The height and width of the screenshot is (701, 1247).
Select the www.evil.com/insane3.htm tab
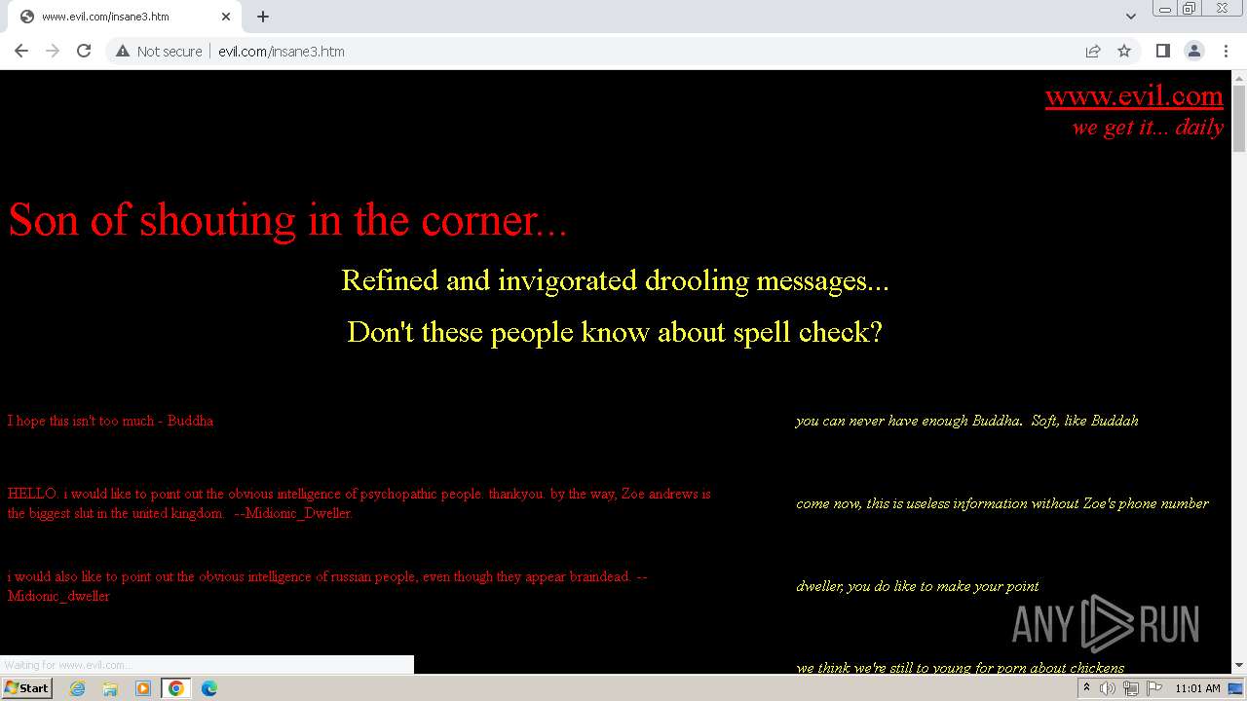tap(124, 17)
